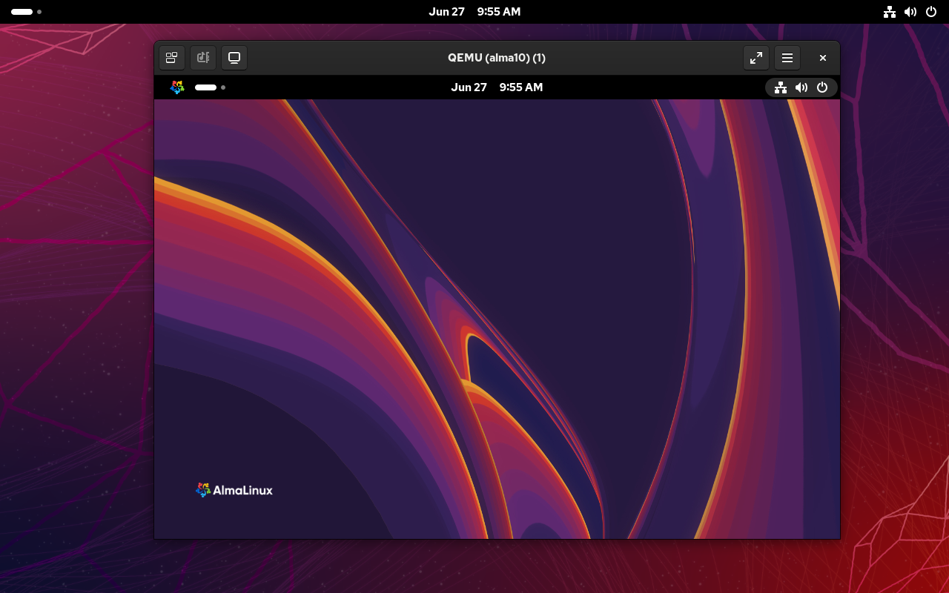Viewport: 949px width, 593px height.
Task: Select the display configuration monitor icon
Action: tap(234, 58)
